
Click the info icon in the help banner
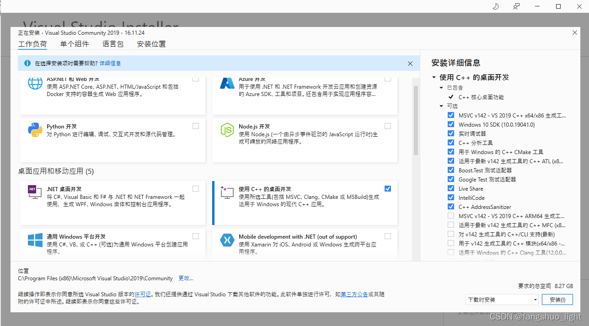click(27, 63)
